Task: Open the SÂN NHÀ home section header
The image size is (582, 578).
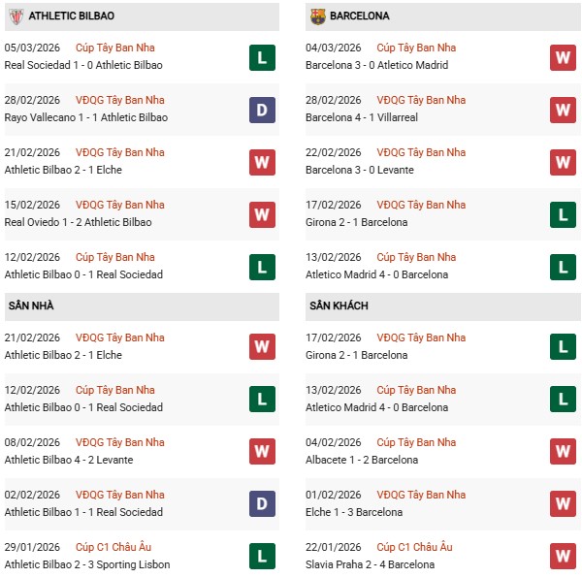Action: [x=31, y=306]
